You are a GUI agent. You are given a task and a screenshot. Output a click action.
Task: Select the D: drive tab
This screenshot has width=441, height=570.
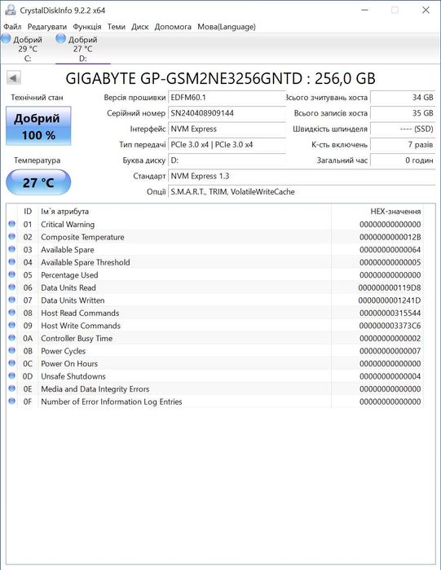tap(82, 48)
